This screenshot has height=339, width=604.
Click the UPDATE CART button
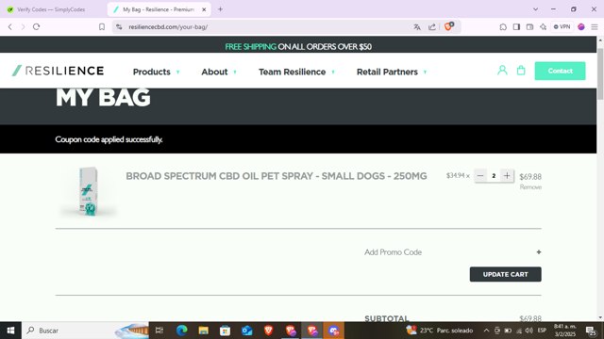point(506,274)
